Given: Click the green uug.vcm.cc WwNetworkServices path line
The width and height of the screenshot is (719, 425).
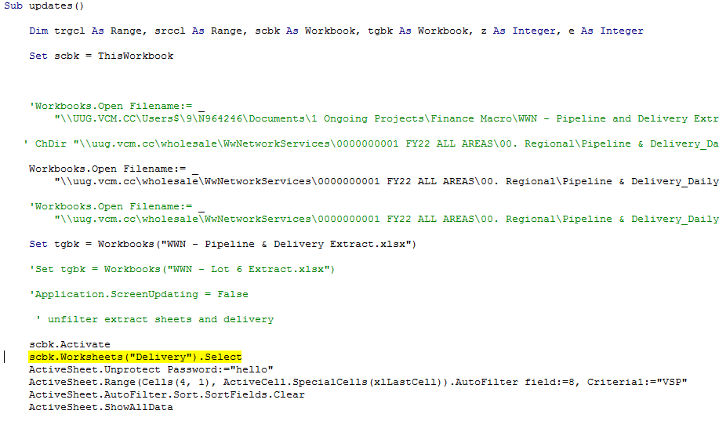Looking at the screenshot, I should tap(387, 219).
